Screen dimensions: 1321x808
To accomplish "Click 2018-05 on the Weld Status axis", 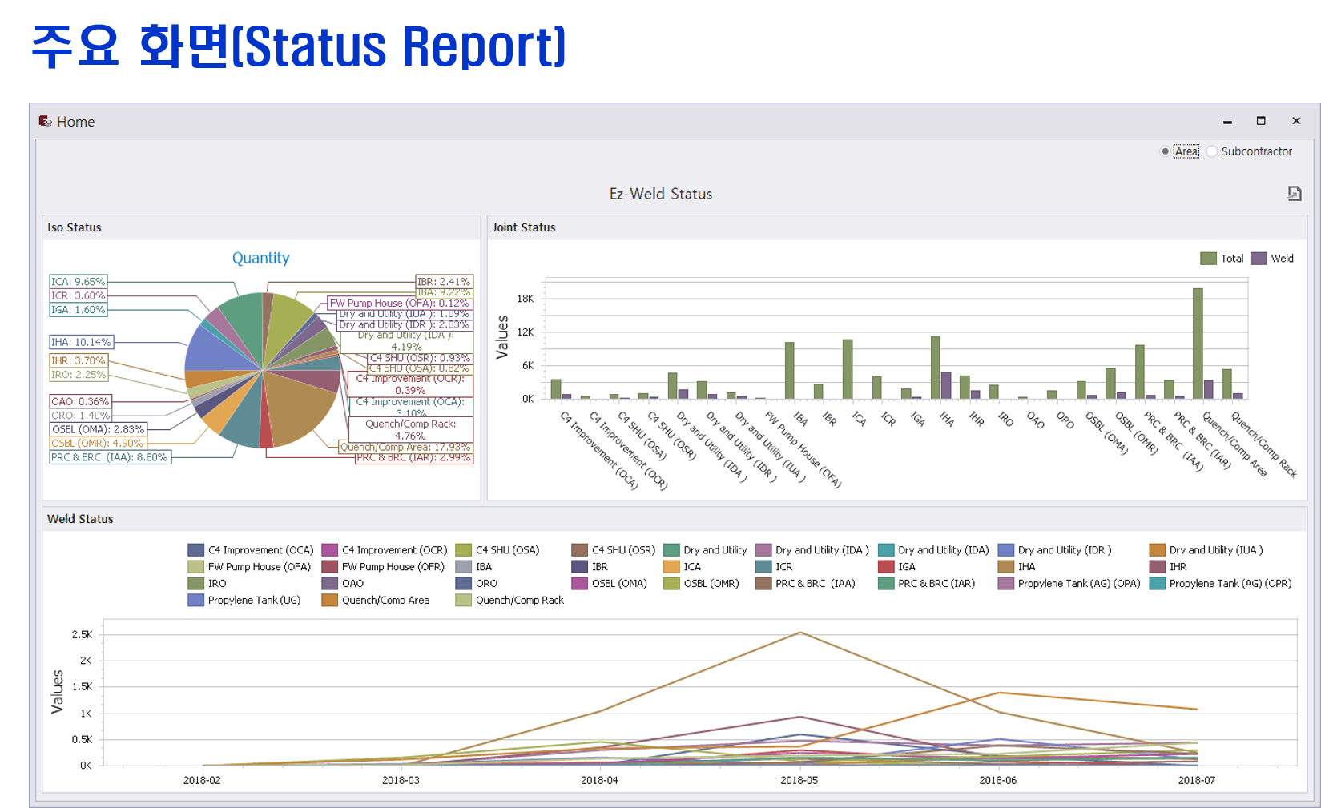I will [x=799, y=780].
